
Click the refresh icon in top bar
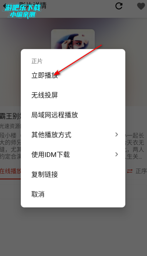(x=119, y=6)
